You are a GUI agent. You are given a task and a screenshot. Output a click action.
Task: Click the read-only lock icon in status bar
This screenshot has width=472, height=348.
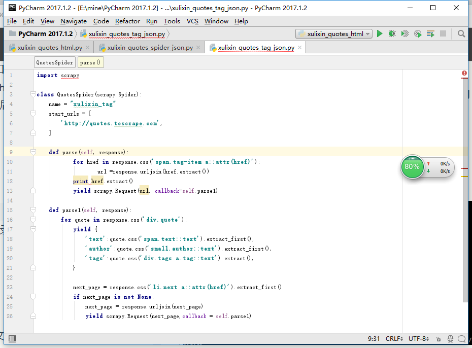[439, 339]
